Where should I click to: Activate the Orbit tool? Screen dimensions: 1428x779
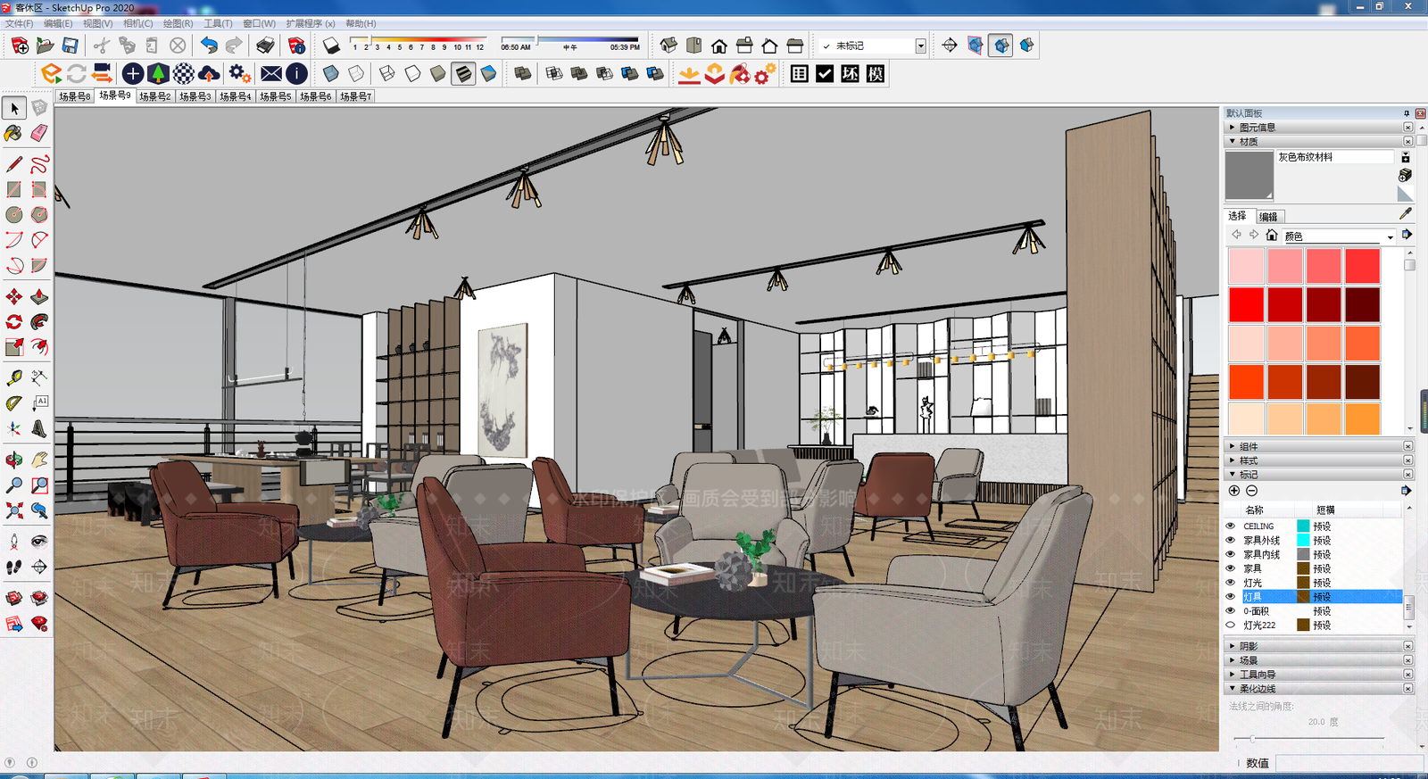click(x=14, y=460)
